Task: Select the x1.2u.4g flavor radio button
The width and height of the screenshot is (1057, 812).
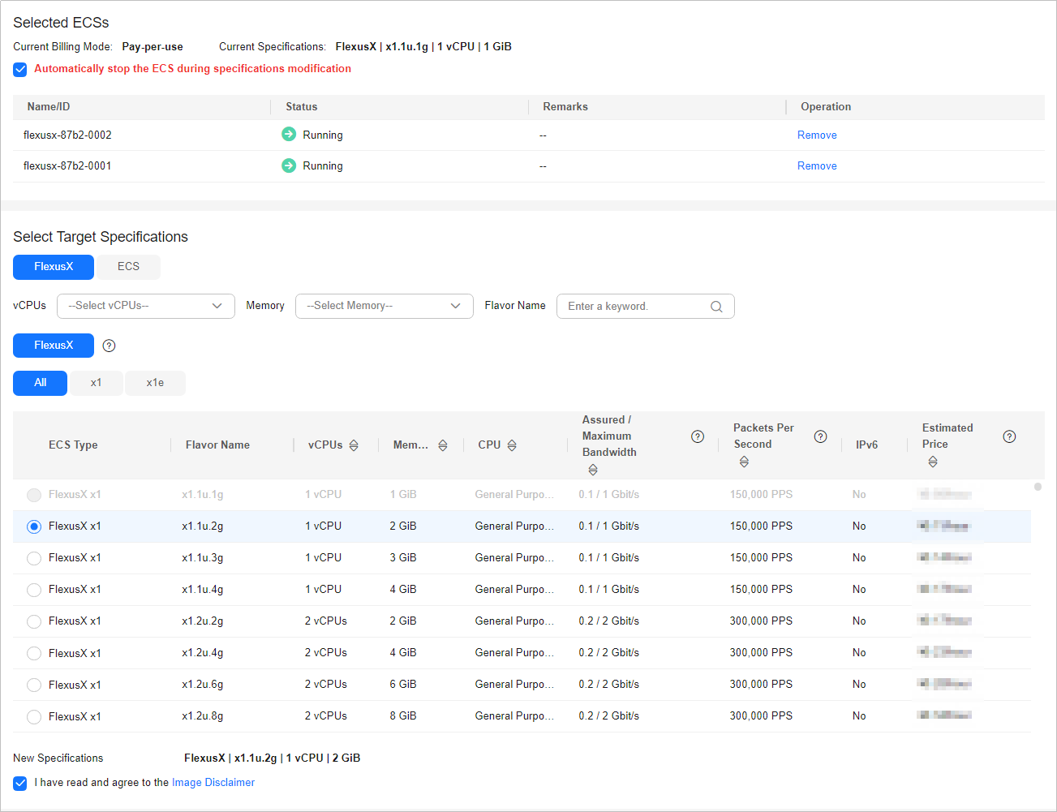Action: 34,653
